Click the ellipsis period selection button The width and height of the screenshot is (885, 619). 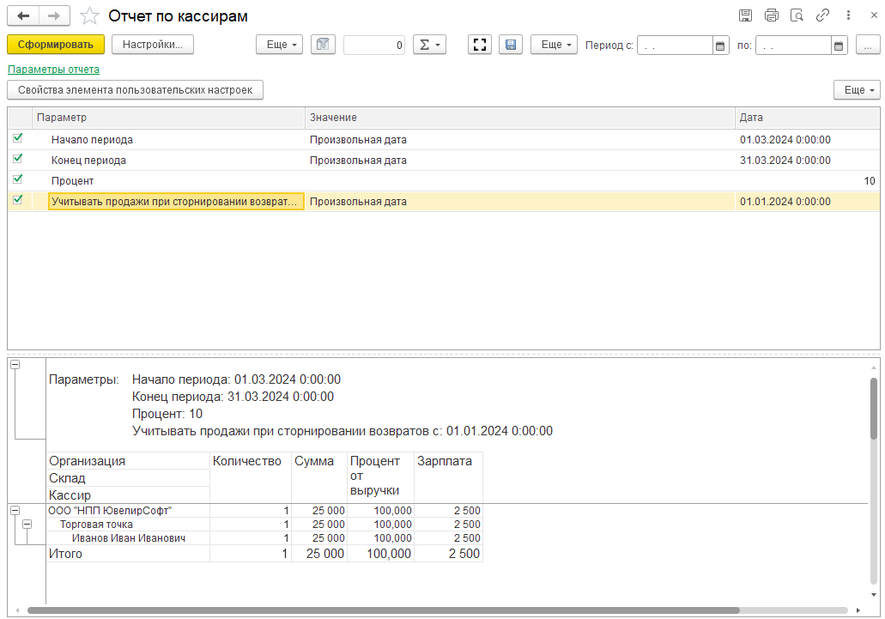coord(868,45)
